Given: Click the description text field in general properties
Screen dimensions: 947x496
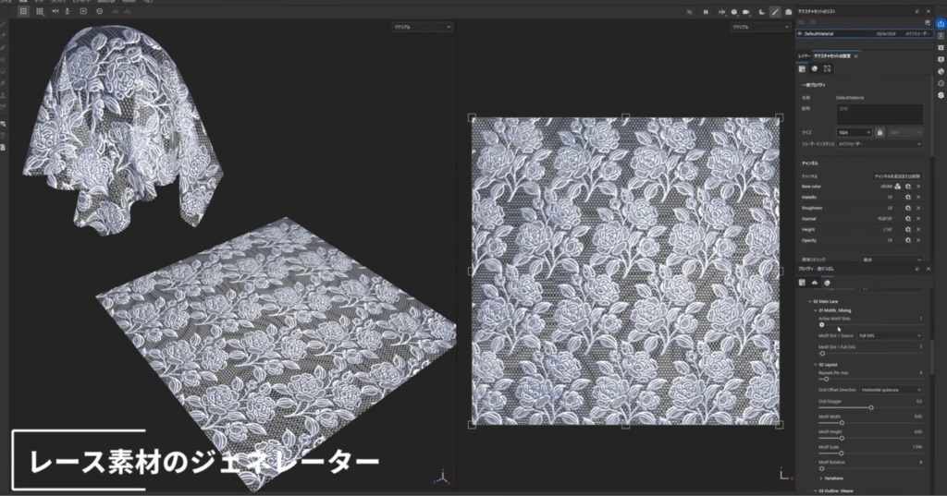Looking at the screenshot, I should pos(879,114).
